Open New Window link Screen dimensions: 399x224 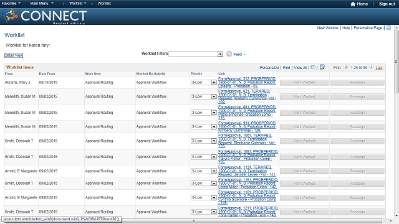tap(327, 27)
